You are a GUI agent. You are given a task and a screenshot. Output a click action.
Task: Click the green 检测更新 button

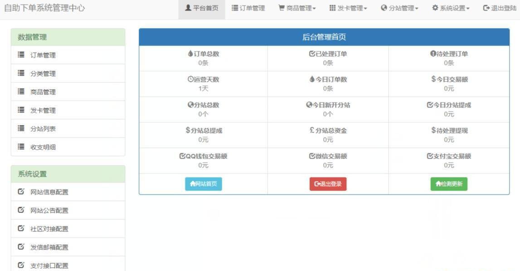[449, 184]
